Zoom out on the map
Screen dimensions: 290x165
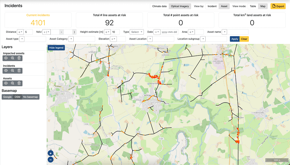(50, 159)
